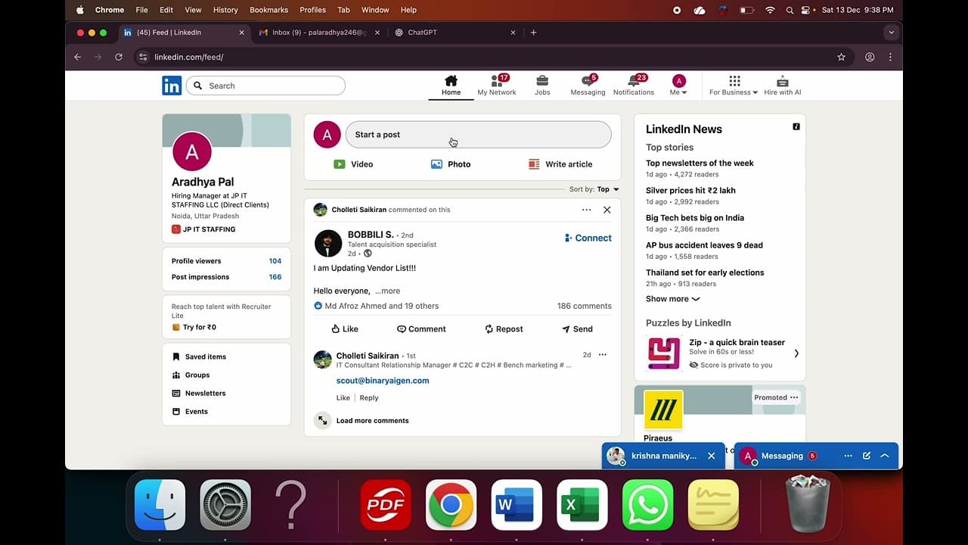Viewport: 968px width, 545px height.
Task: View Post impressions stats
Action: [226, 277]
